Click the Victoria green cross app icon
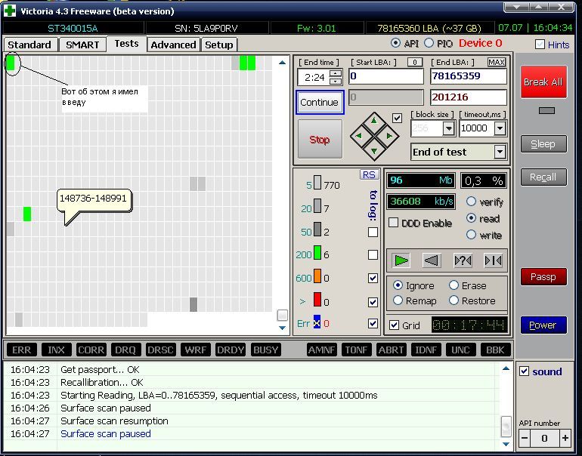The height and width of the screenshot is (456, 582). pyautogui.click(x=9, y=11)
